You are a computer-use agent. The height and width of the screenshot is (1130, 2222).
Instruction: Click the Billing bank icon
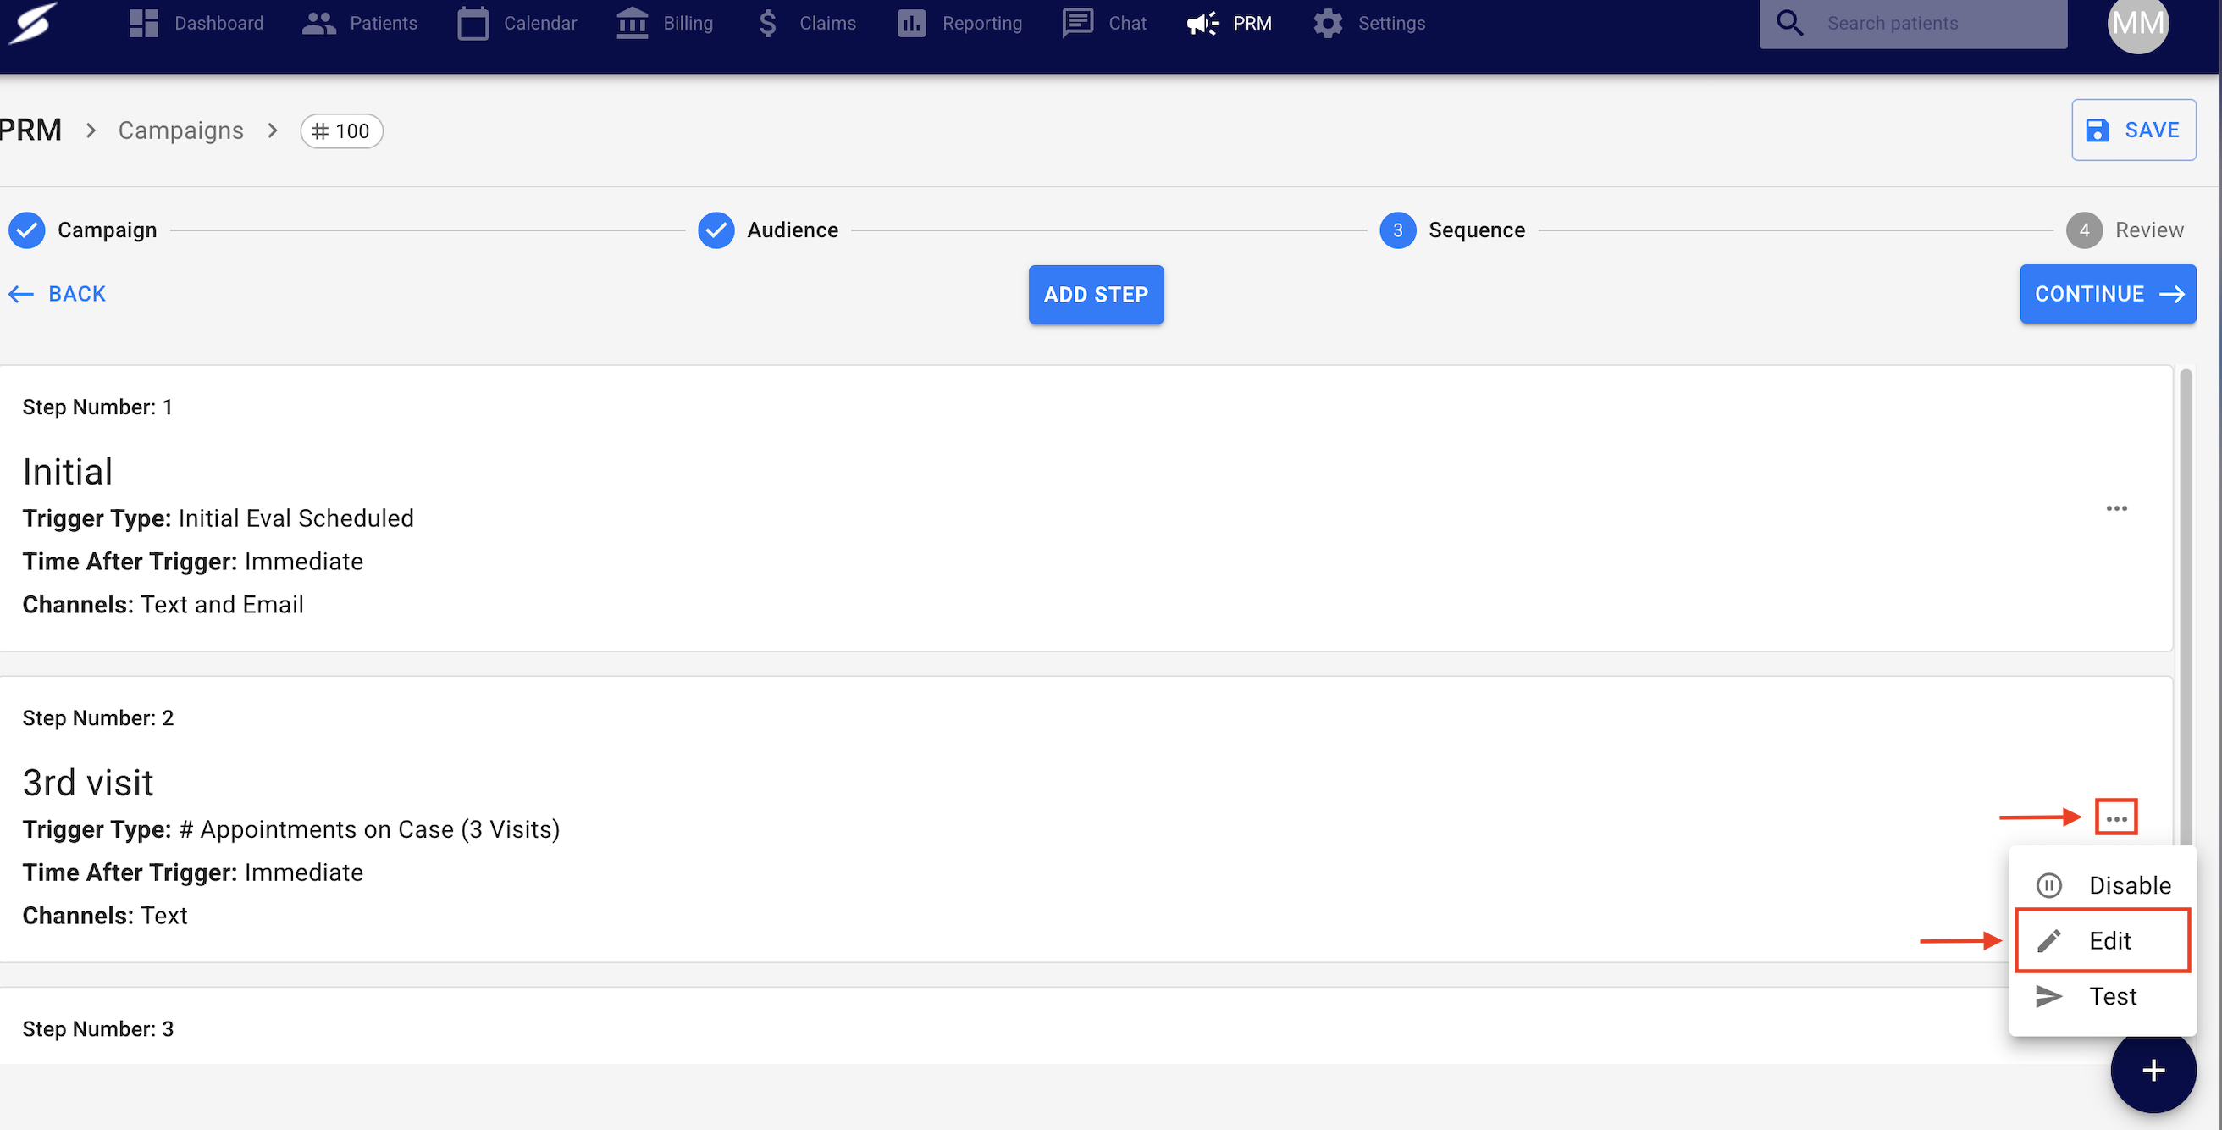click(633, 23)
